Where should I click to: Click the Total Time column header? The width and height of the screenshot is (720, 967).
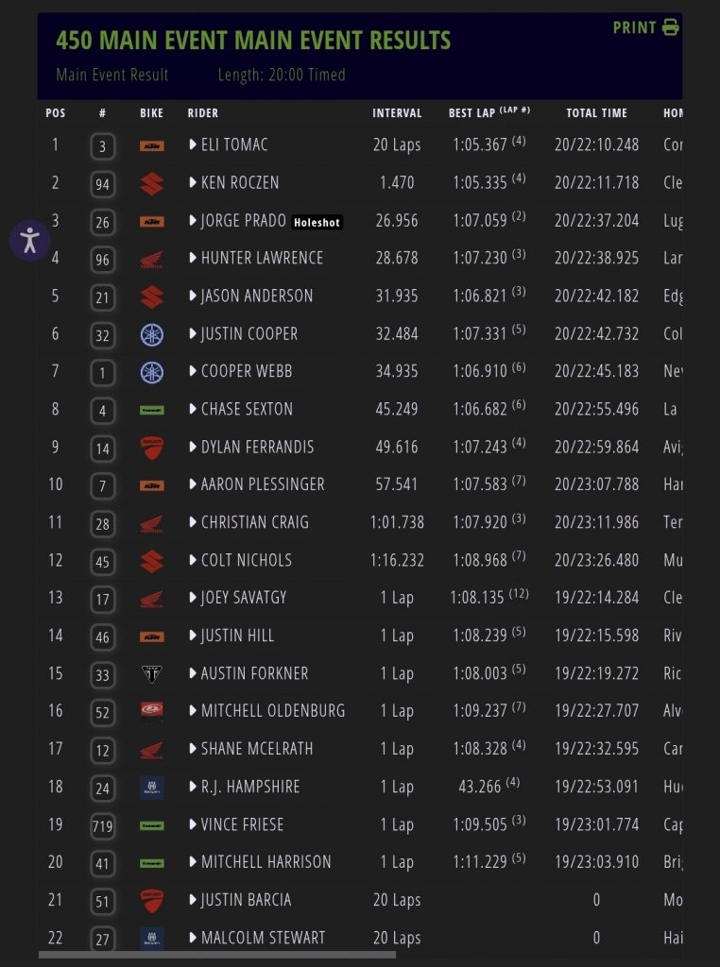click(596, 113)
